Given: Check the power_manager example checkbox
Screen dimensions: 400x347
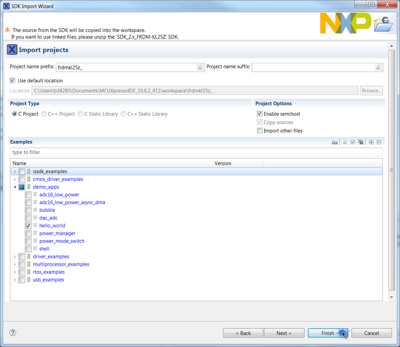Looking at the screenshot, I should pos(28,233).
